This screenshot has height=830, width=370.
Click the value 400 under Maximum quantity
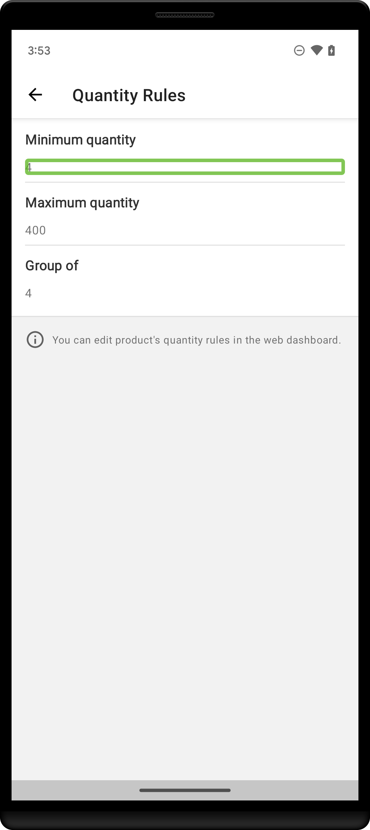pos(35,230)
